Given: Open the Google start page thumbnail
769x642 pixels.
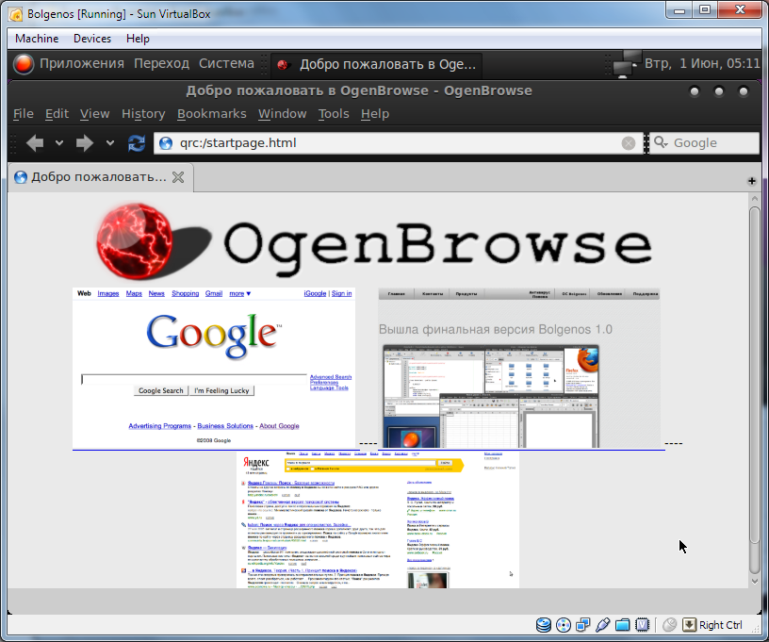Looking at the screenshot, I should pyautogui.click(x=214, y=368).
